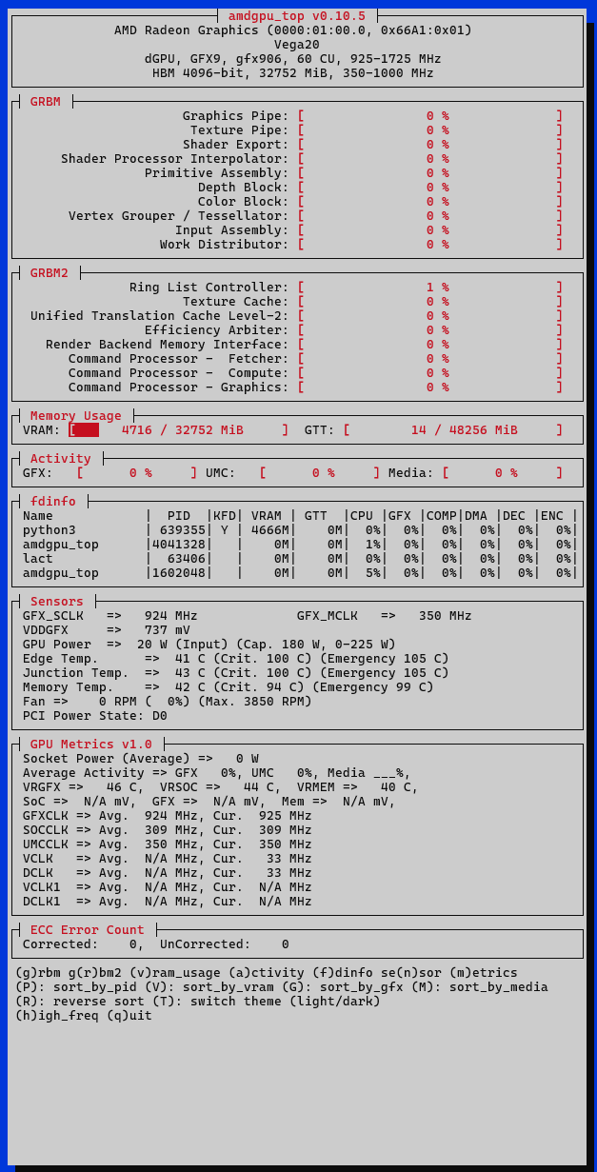
Task: Click the Shader Export label
Action: (236, 144)
